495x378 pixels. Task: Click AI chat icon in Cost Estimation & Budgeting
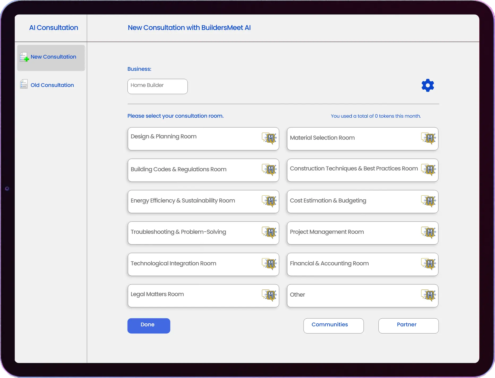tap(429, 201)
